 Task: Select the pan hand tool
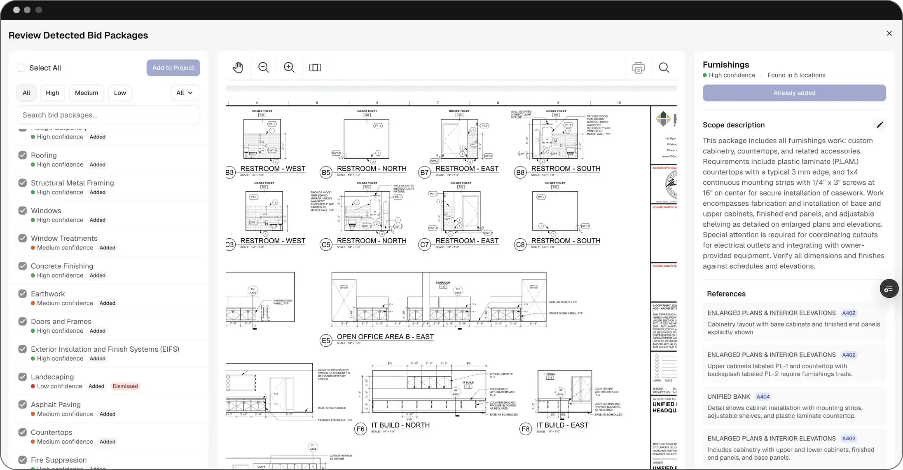(238, 68)
